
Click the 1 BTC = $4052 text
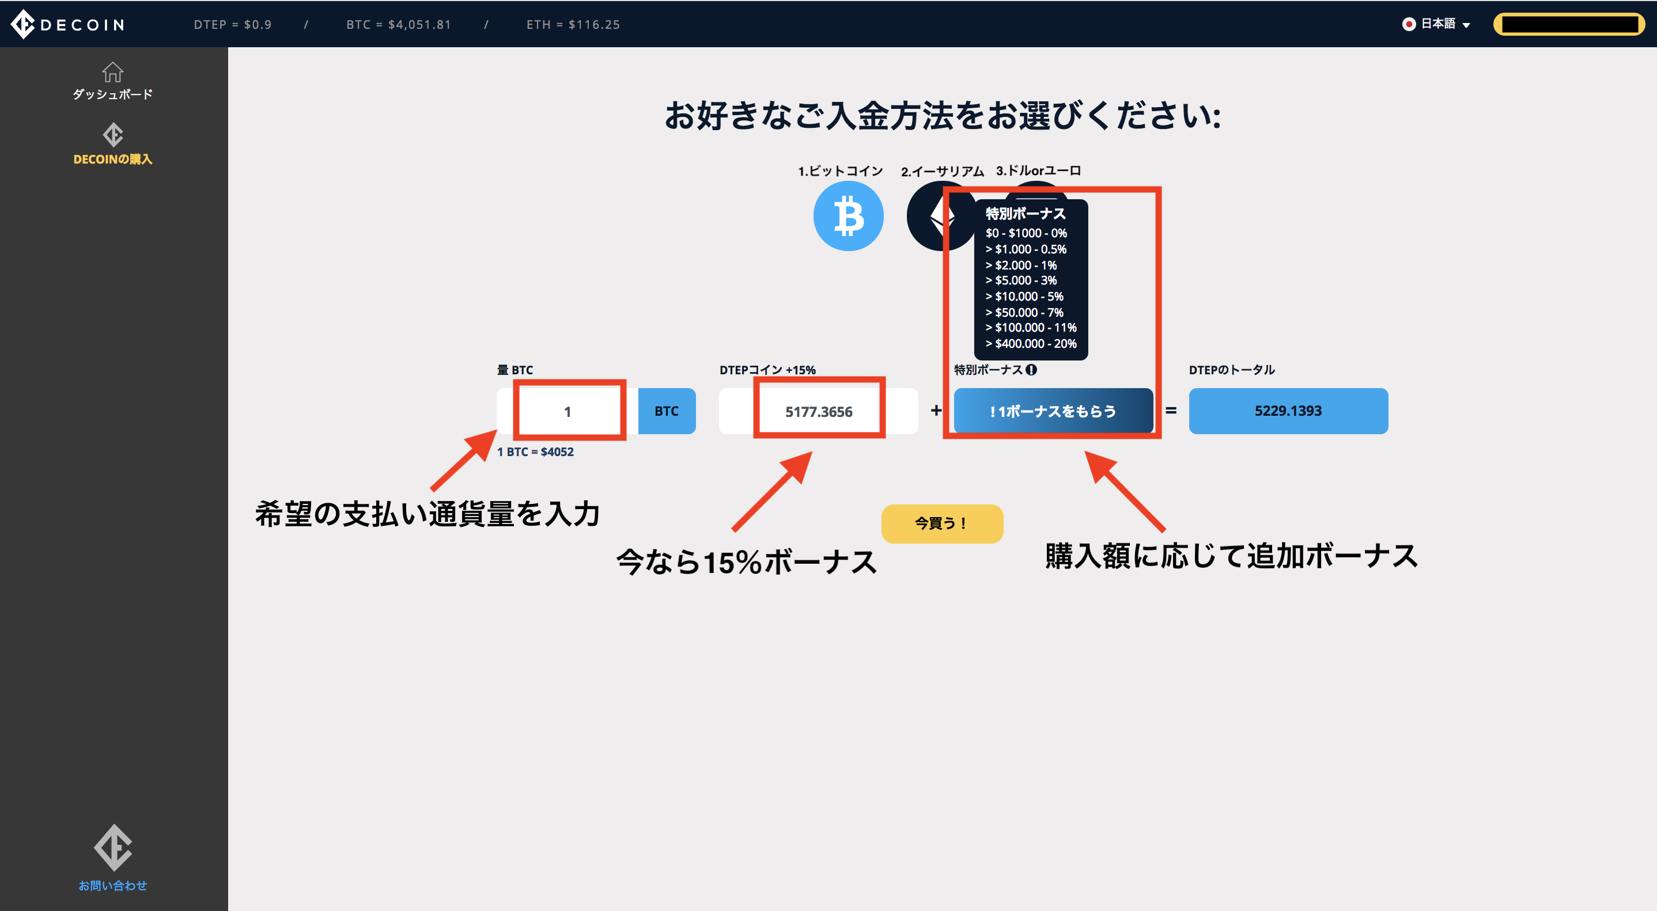[x=535, y=452]
